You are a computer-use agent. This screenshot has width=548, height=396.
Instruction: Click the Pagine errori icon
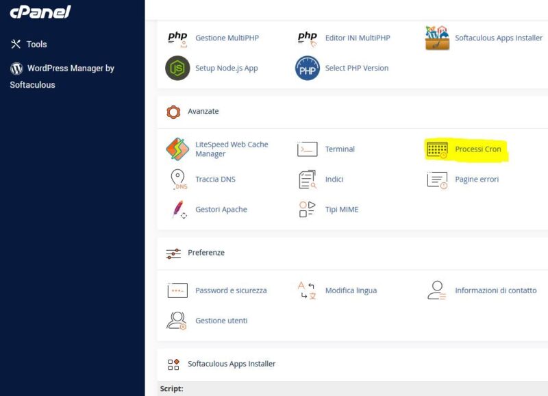point(437,180)
